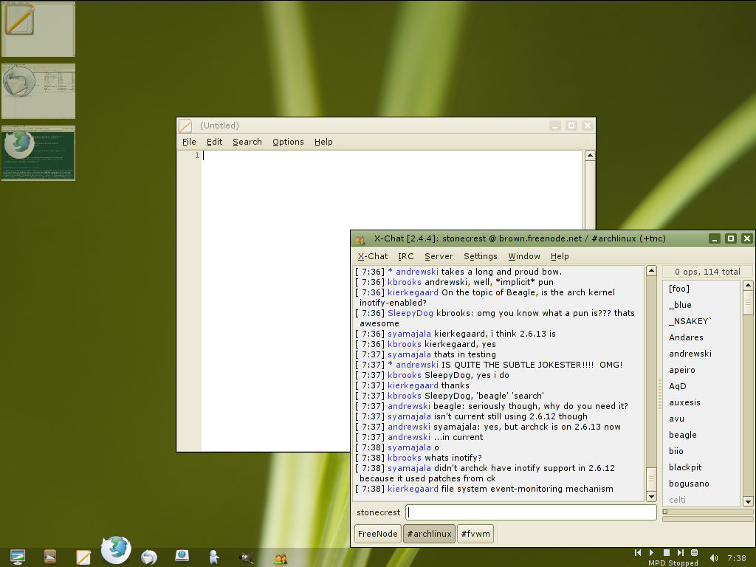756x567 pixels.
Task: Skip to the previous MPD track
Action: [x=638, y=552]
